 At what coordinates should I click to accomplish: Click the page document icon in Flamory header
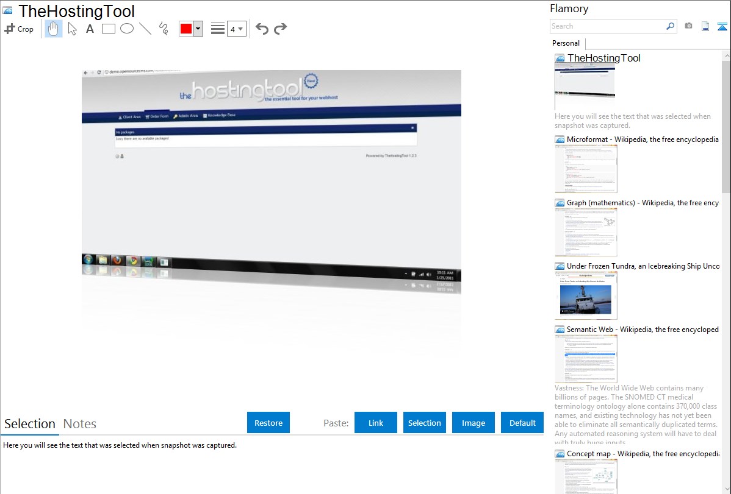[x=705, y=26]
